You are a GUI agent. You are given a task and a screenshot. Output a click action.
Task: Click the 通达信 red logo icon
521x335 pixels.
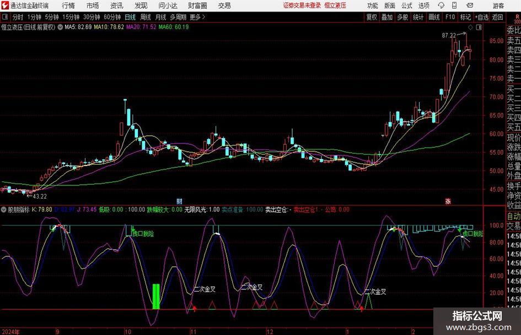point(6,6)
